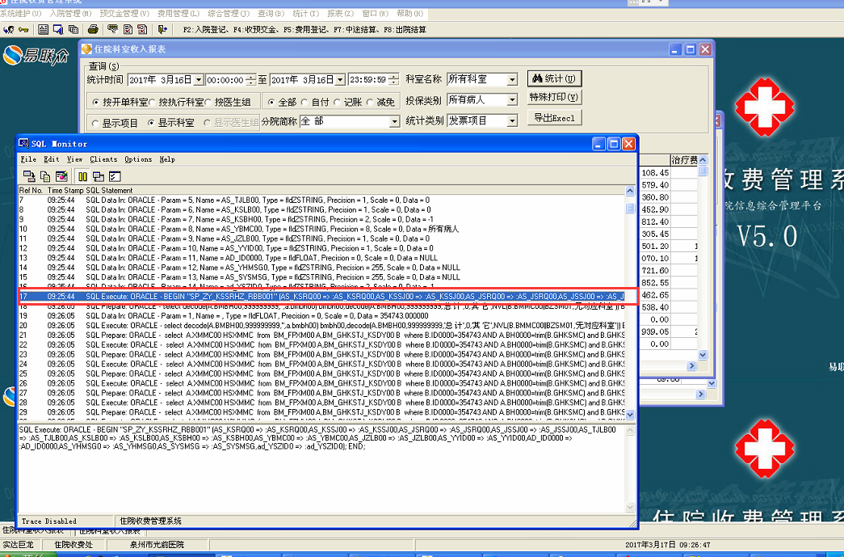Open Options menu in SQL Monitor
844x557 pixels.
[138, 159]
